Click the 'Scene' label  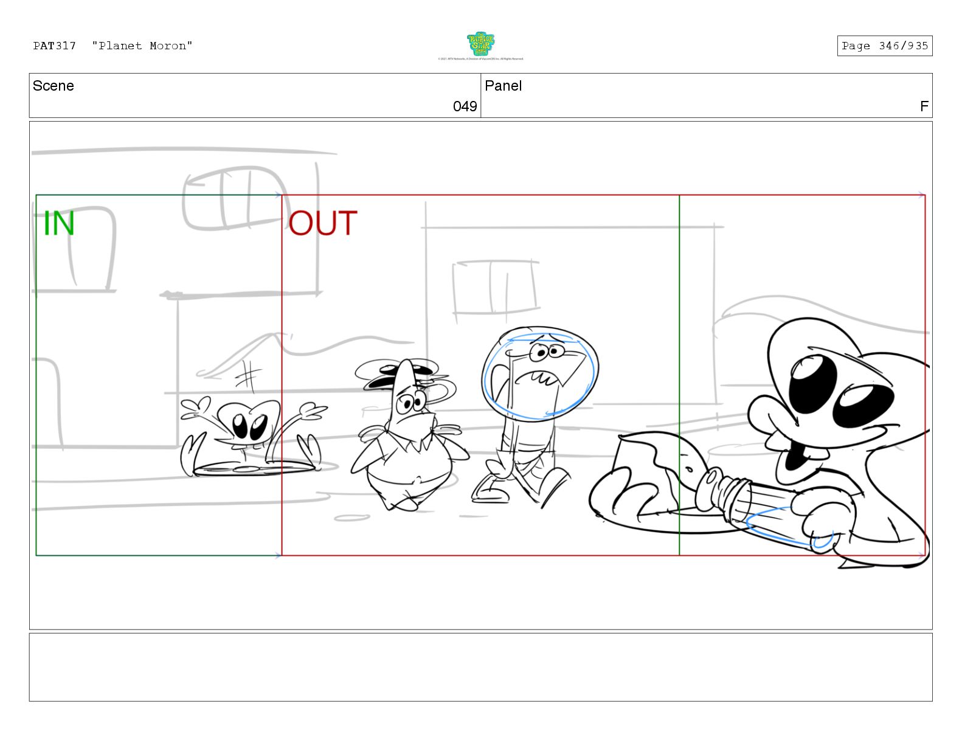(54, 86)
